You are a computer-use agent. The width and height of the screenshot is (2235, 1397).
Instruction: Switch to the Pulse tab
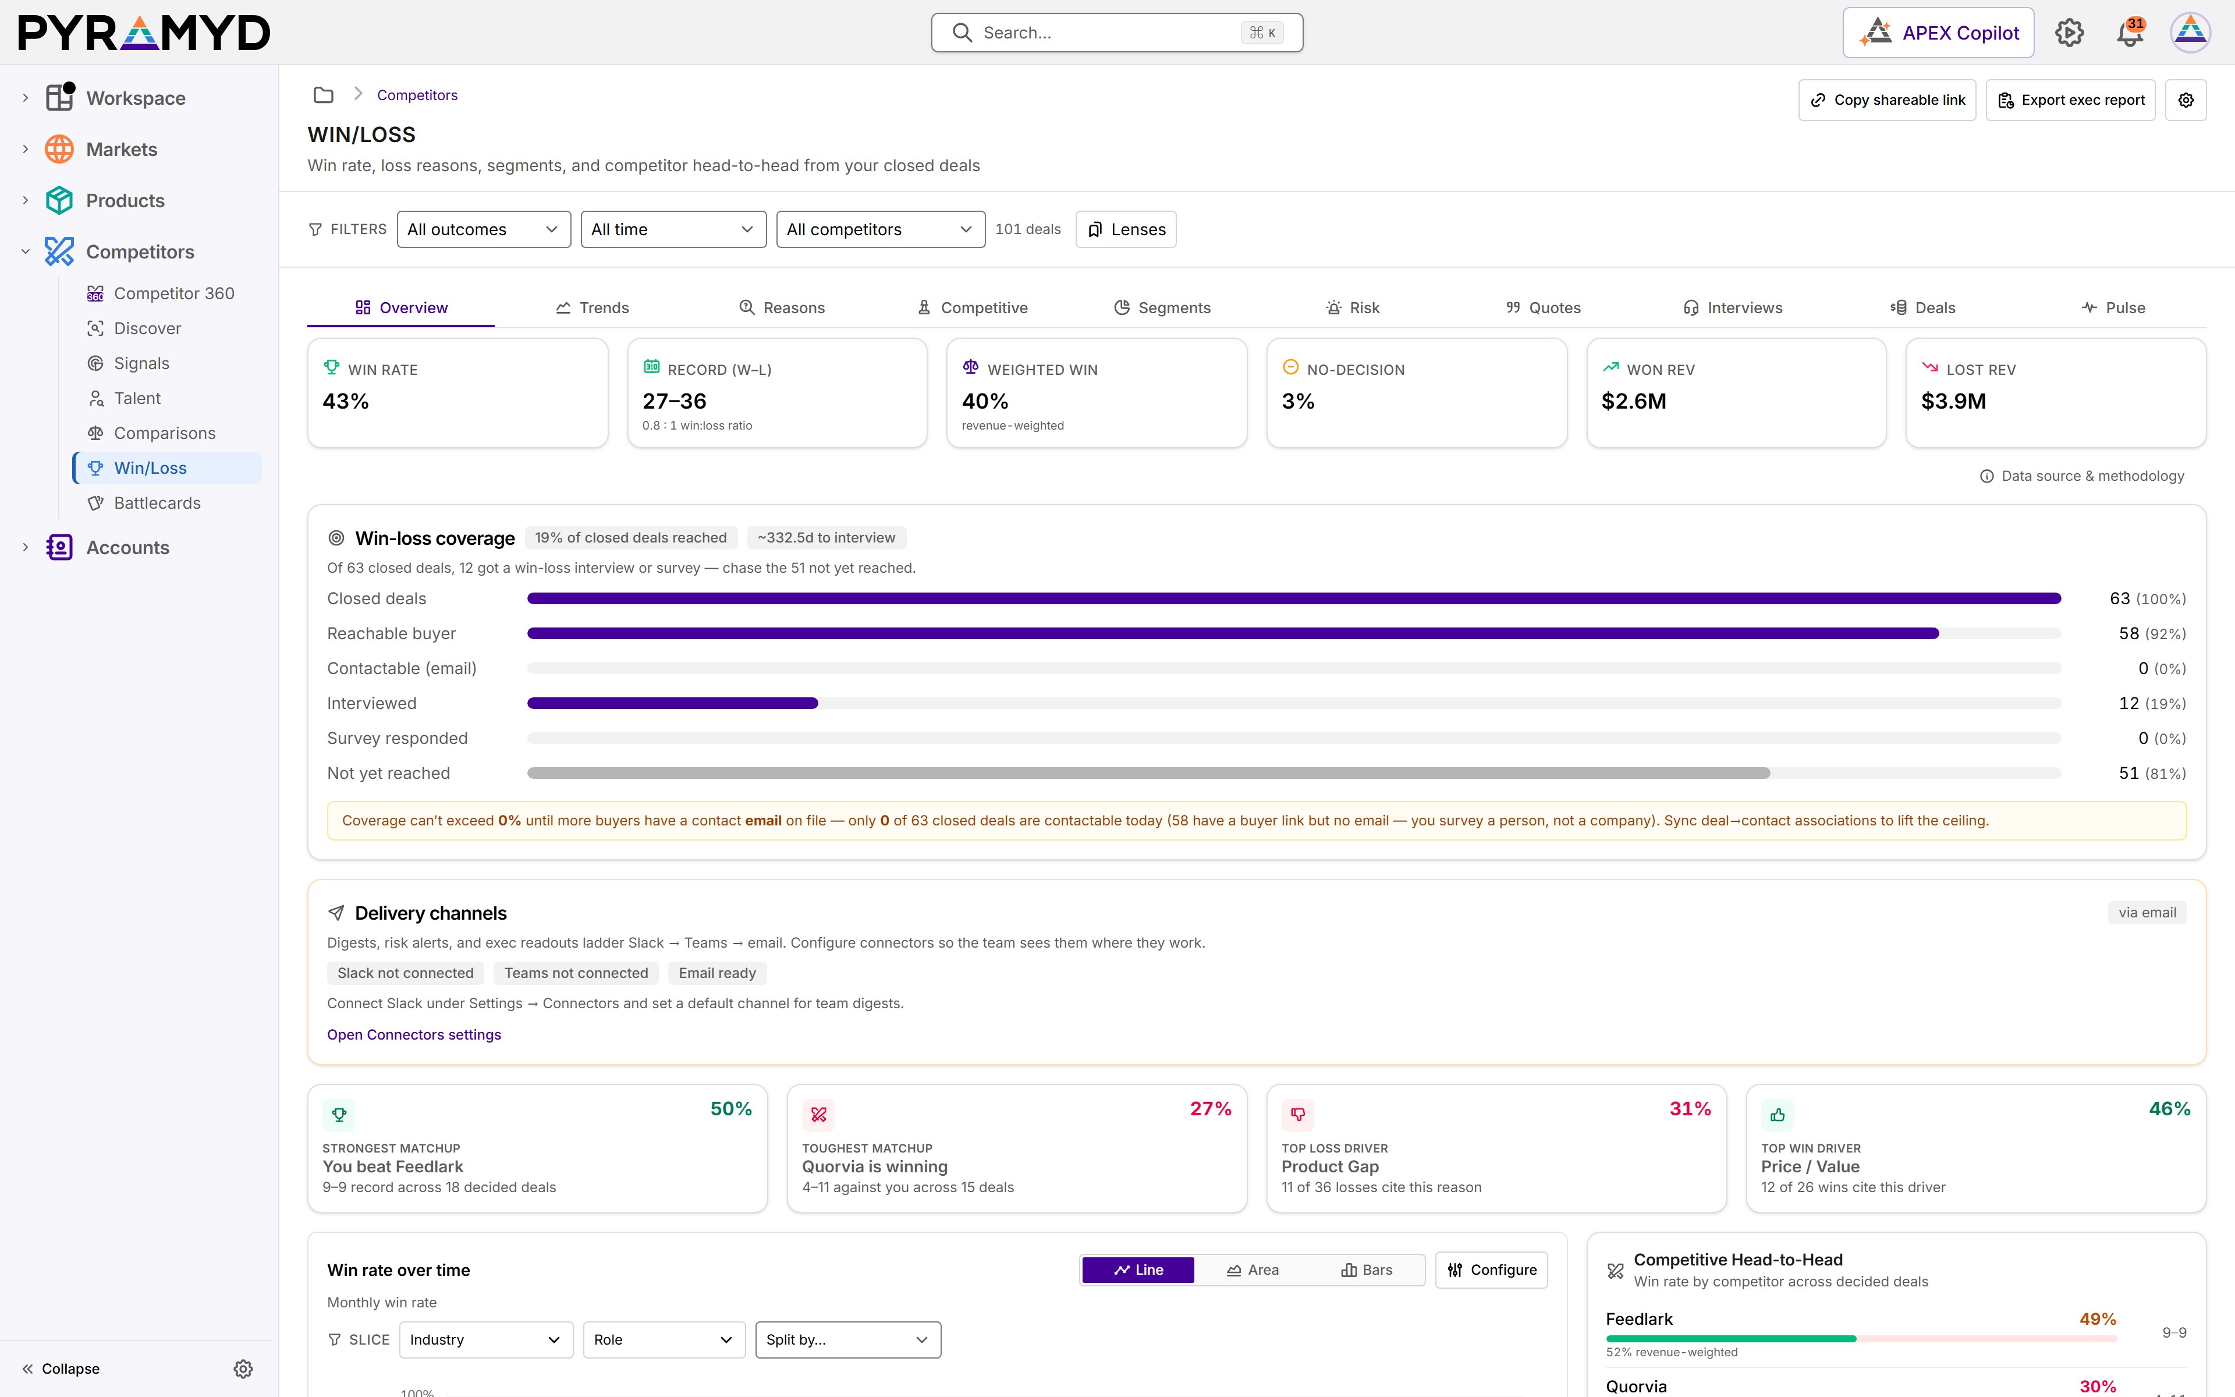click(x=2113, y=308)
